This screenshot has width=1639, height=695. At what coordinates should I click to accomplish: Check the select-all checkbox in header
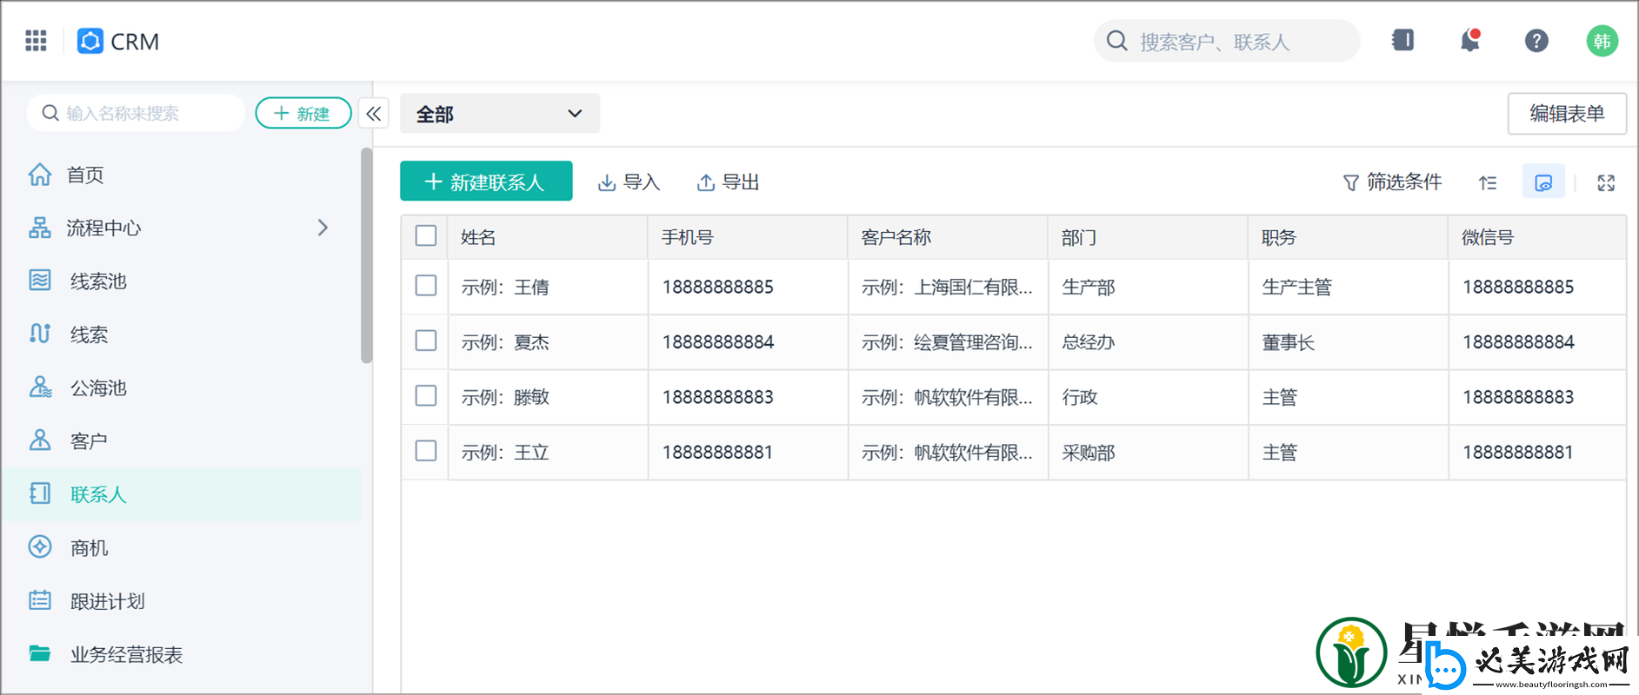point(425,236)
